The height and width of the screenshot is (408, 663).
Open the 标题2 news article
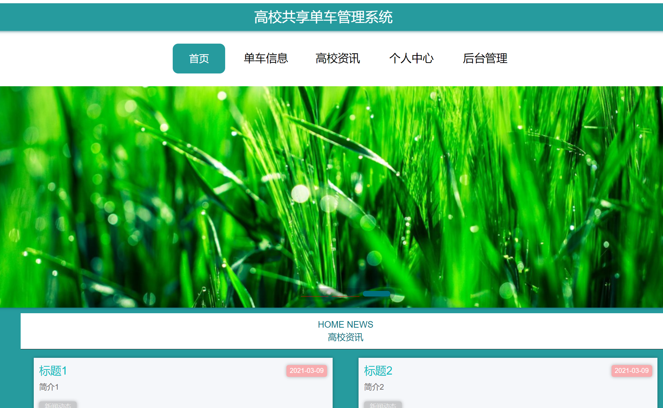[x=378, y=371]
